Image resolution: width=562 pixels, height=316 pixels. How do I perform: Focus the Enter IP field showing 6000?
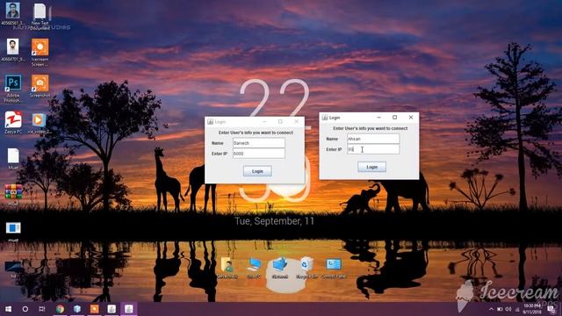click(259, 154)
